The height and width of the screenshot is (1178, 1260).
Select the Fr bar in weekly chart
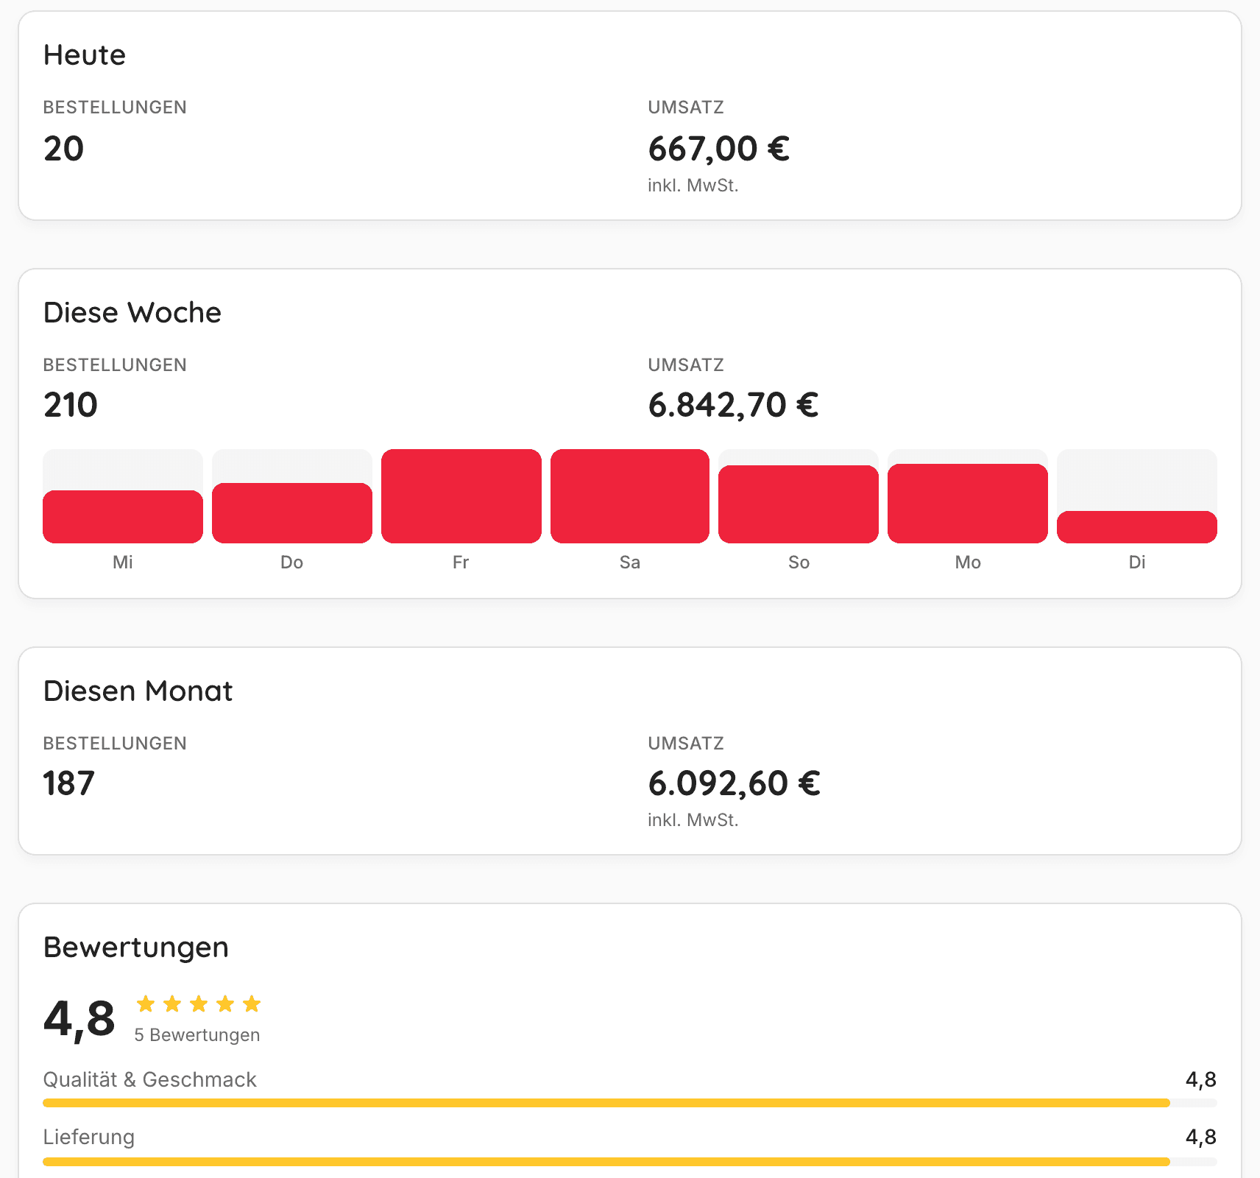tap(461, 496)
